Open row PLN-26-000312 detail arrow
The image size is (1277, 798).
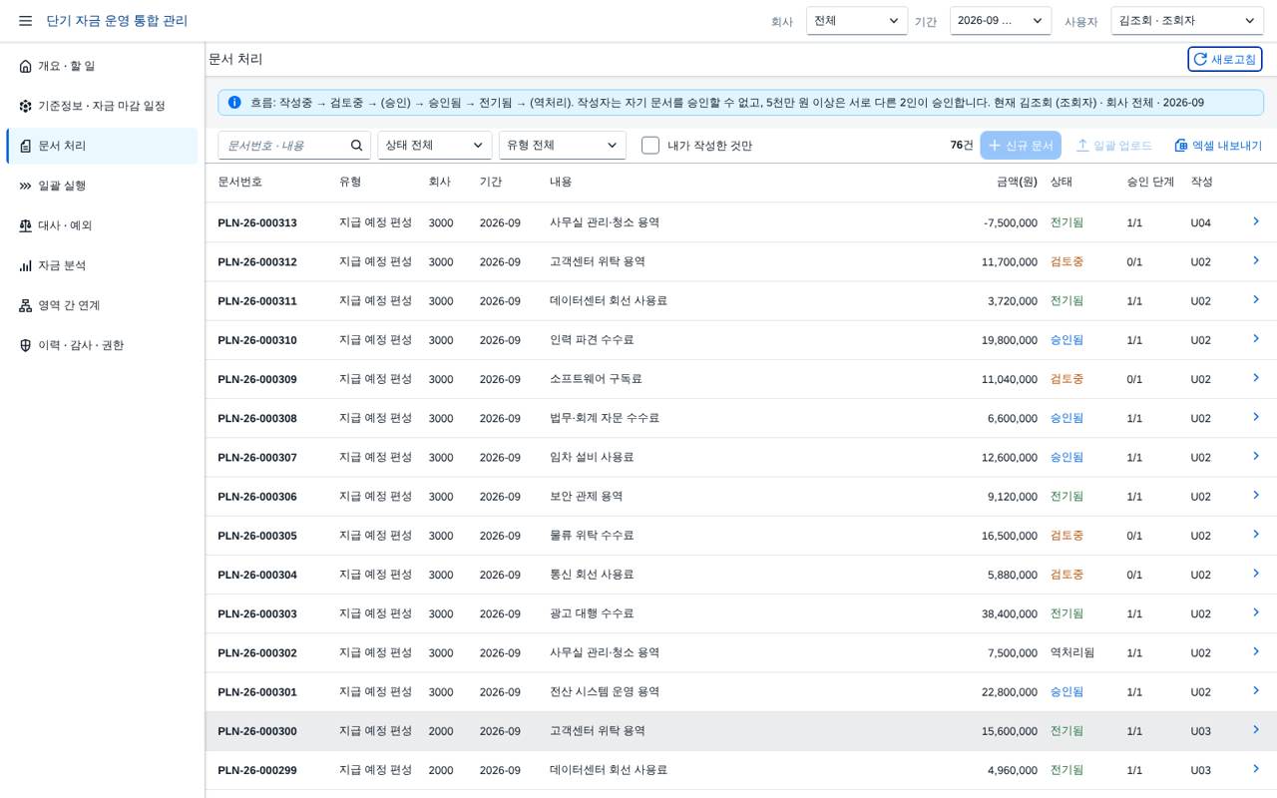coord(1256,261)
